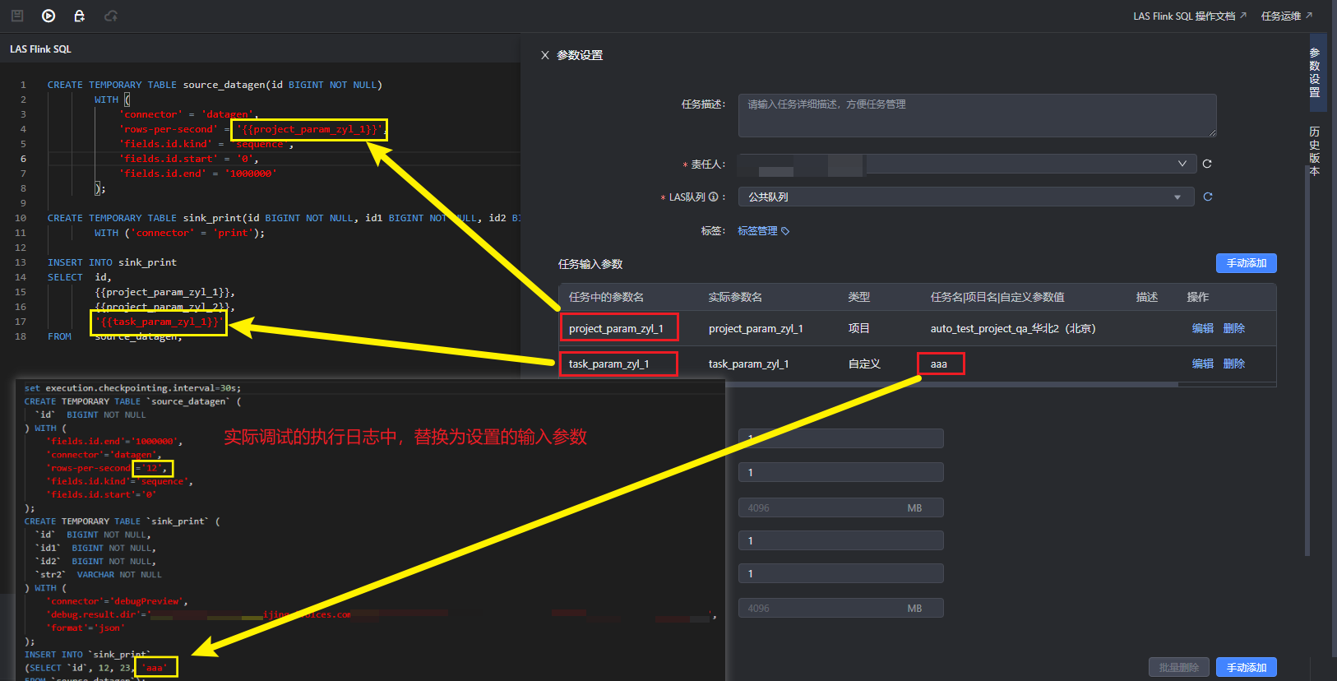Delete the task_param_zyl_1 parameter row
Viewport: 1337px width, 681px height.
click(x=1233, y=364)
